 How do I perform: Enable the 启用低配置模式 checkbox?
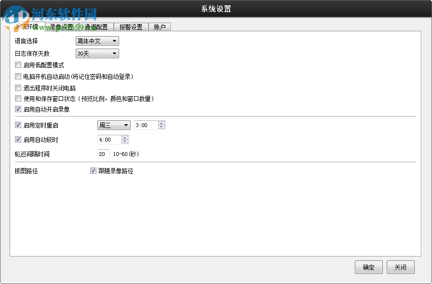tap(18, 65)
